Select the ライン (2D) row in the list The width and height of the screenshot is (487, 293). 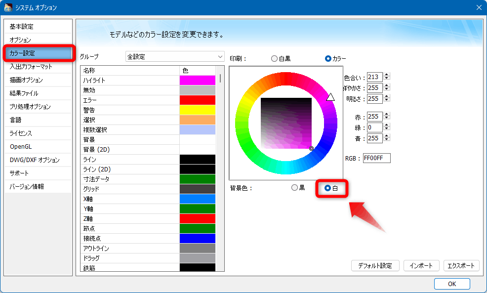coord(148,169)
